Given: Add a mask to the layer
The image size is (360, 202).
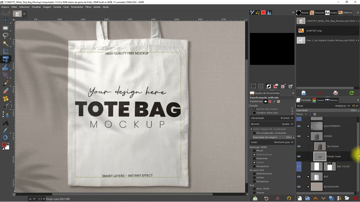Looking at the screenshot, I should [x=347, y=198].
